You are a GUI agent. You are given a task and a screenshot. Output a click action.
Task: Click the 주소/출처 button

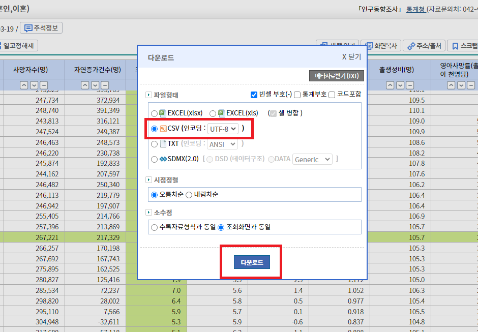(x=424, y=46)
